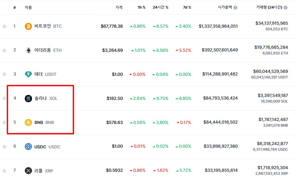Click Bitcoin 24h change 6.57%

pos(160,26)
